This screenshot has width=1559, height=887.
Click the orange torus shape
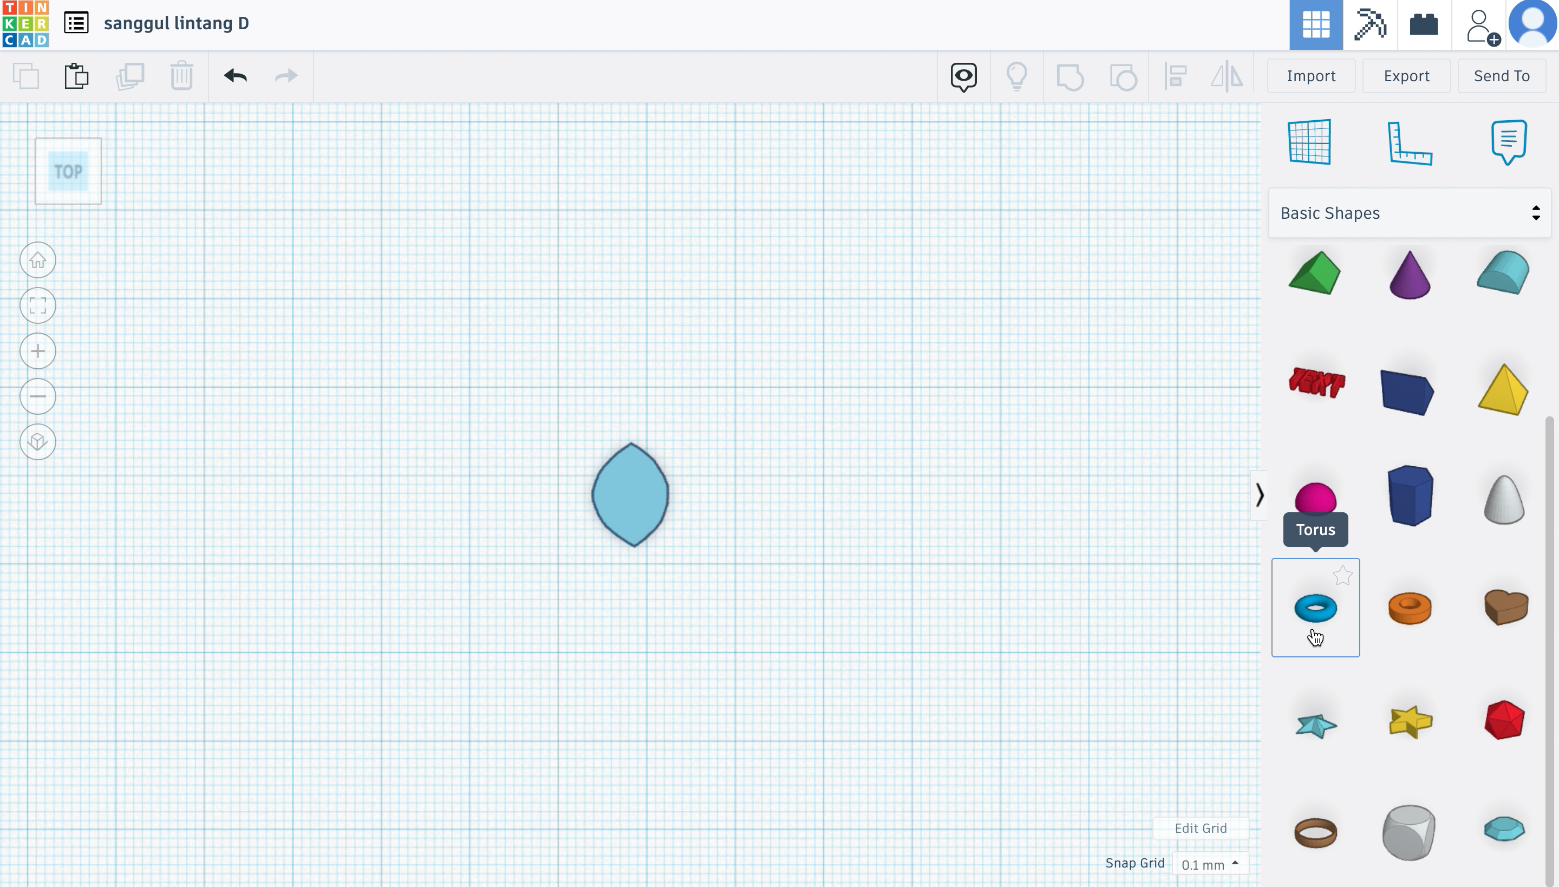click(x=1409, y=608)
